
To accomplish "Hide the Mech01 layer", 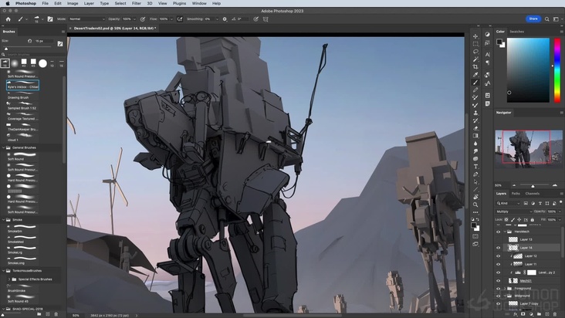I will click(499, 281).
